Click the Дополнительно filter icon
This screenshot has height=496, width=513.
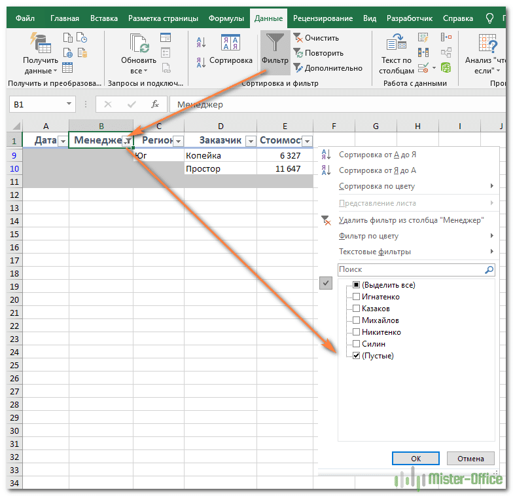pyautogui.click(x=298, y=67)
